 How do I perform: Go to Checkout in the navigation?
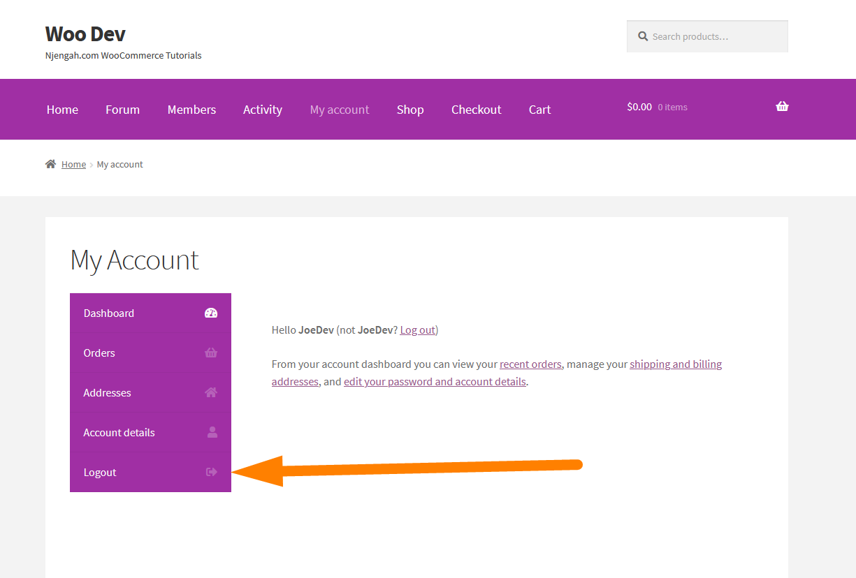click(x=477, y=110)
